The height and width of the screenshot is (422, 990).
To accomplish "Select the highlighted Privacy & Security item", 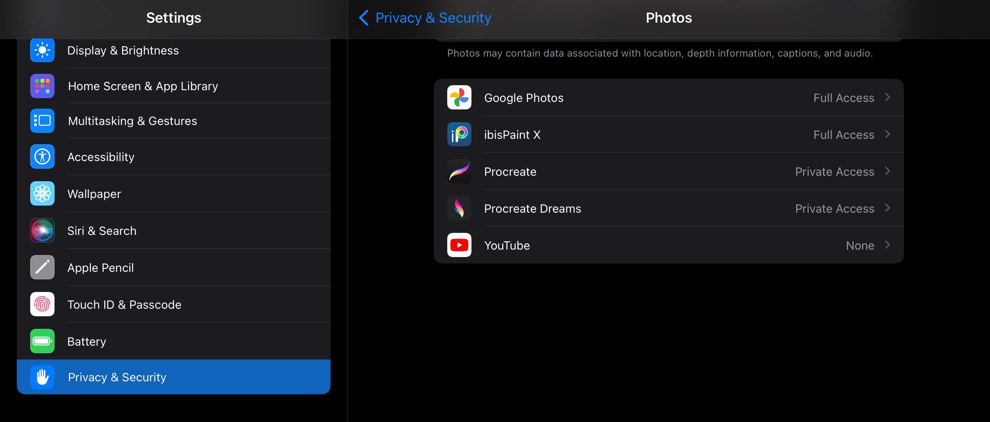I will (174, 377).
